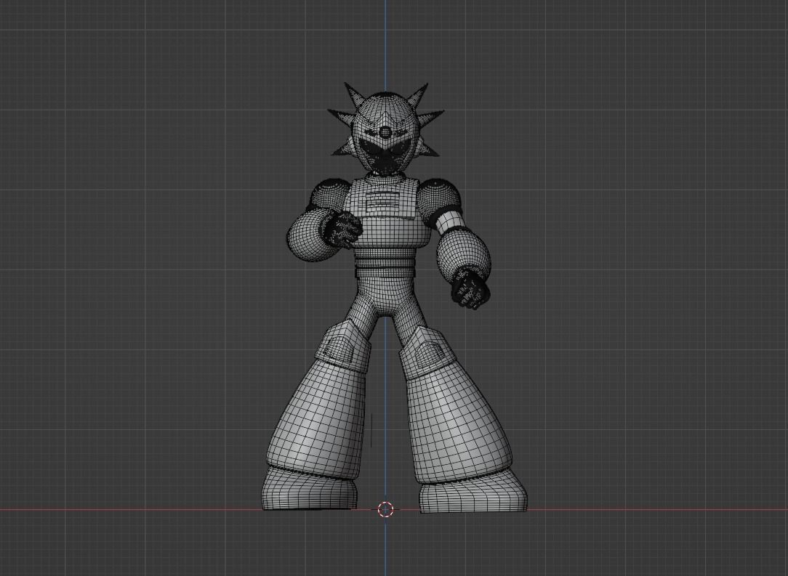Click the 3D cursor at the world origin
The height and width of the screenshot is (576, 788).
385,509
